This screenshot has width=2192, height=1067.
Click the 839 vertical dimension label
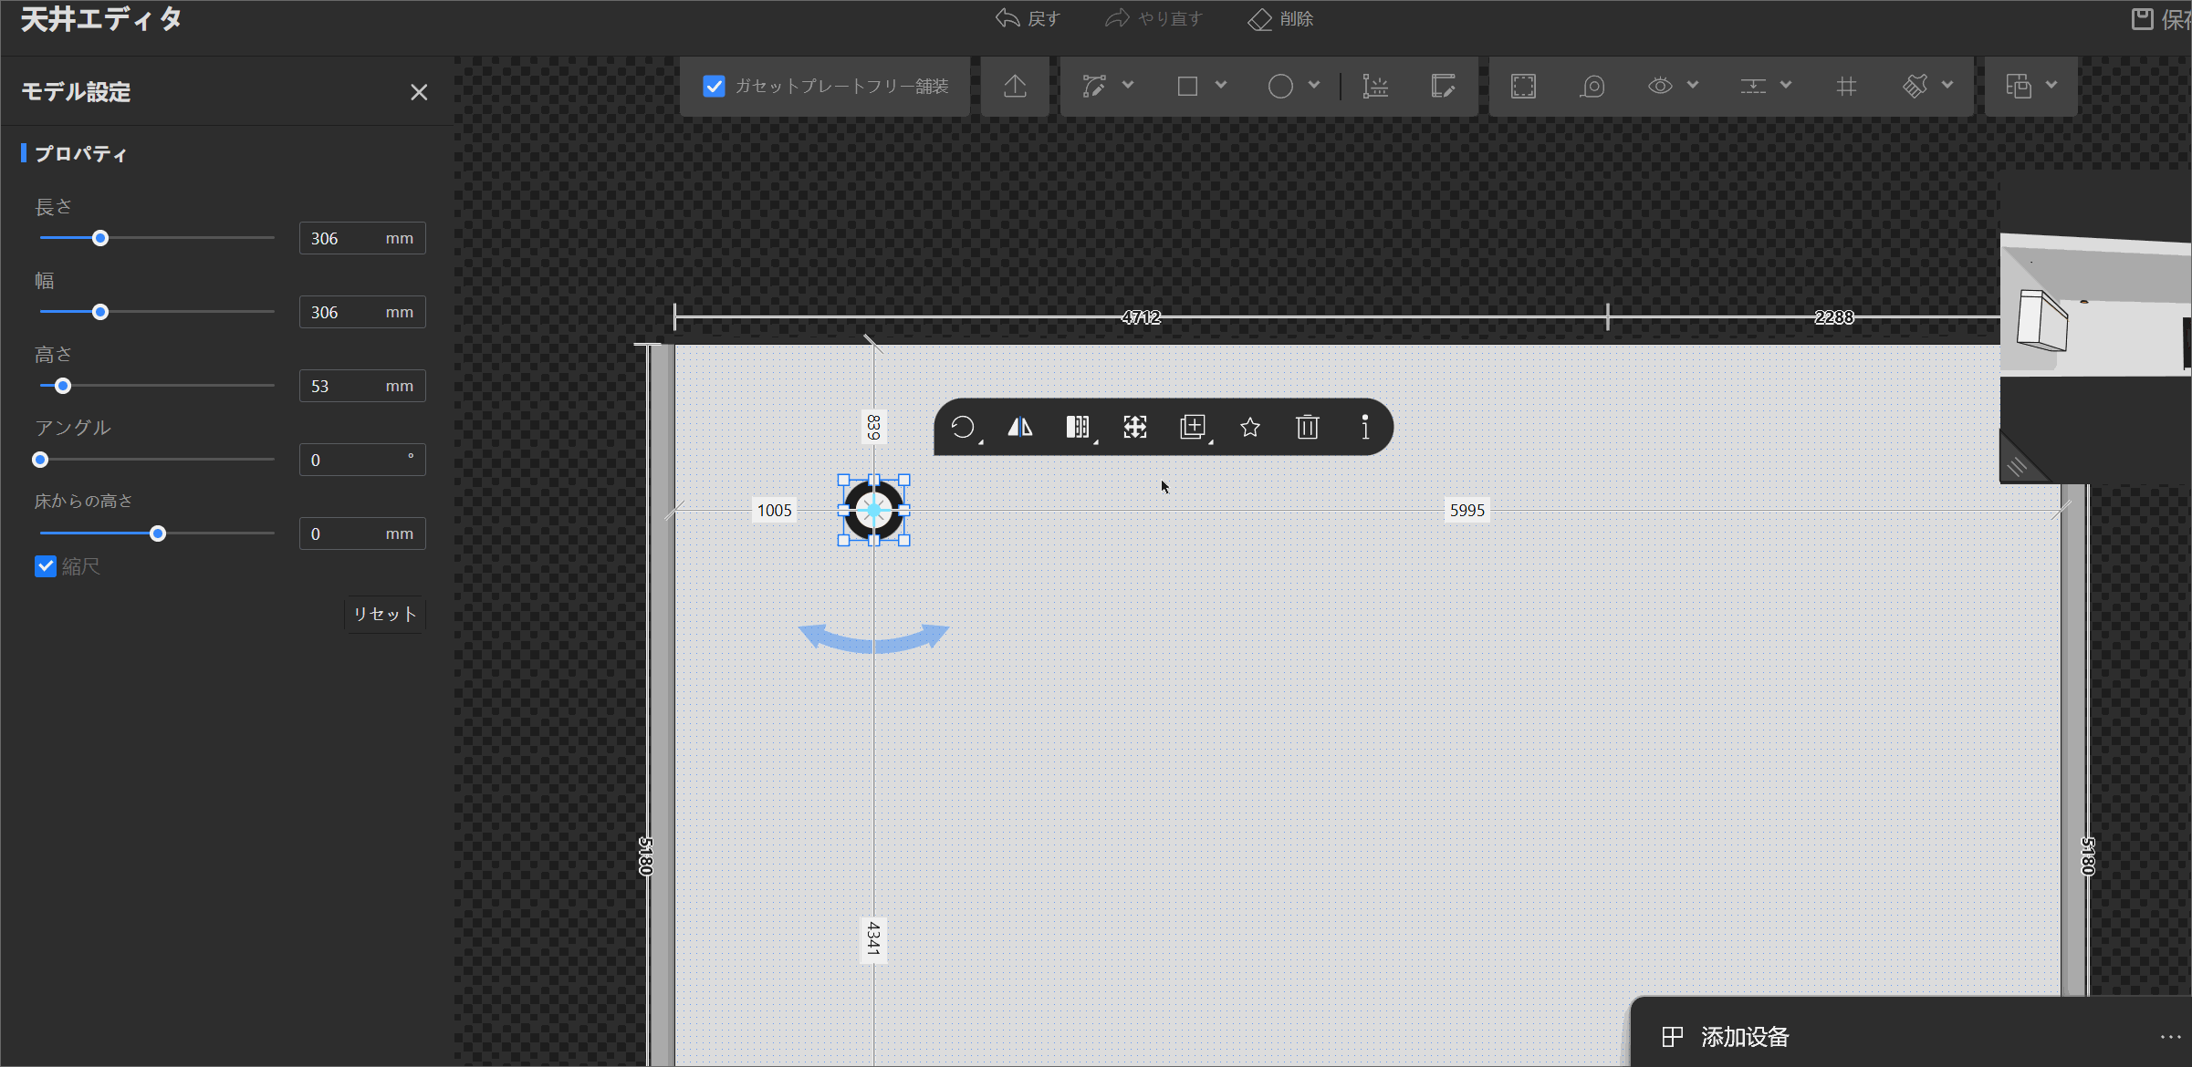874,427
